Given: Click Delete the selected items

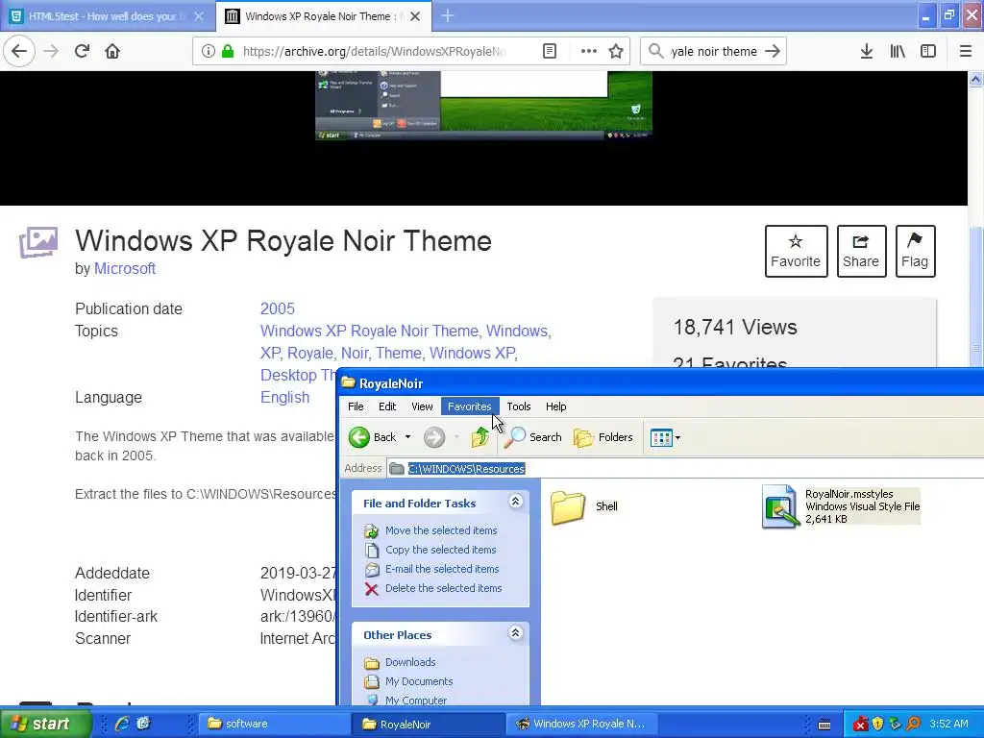Looking at the screenshot, I should point(443,588).
